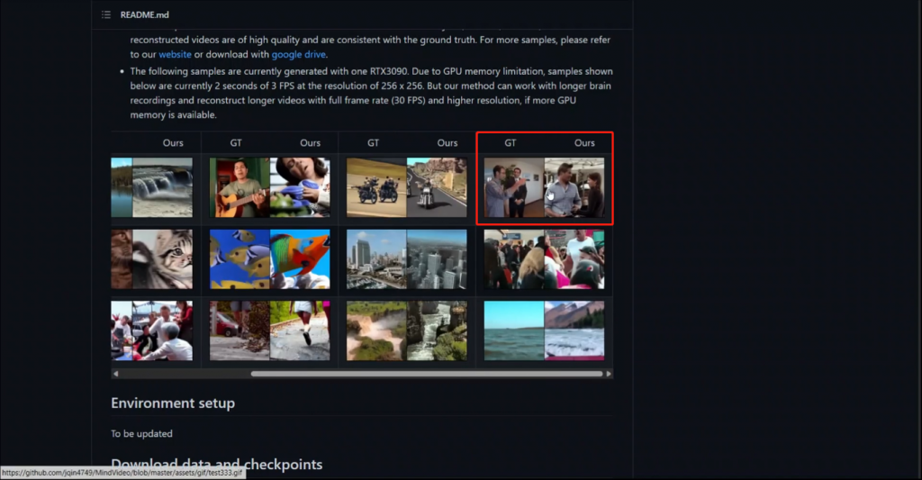This screenshot has height=480, width=922.
Task: Open the person running on path thumbnail
Action: click(x=270, y=331)
